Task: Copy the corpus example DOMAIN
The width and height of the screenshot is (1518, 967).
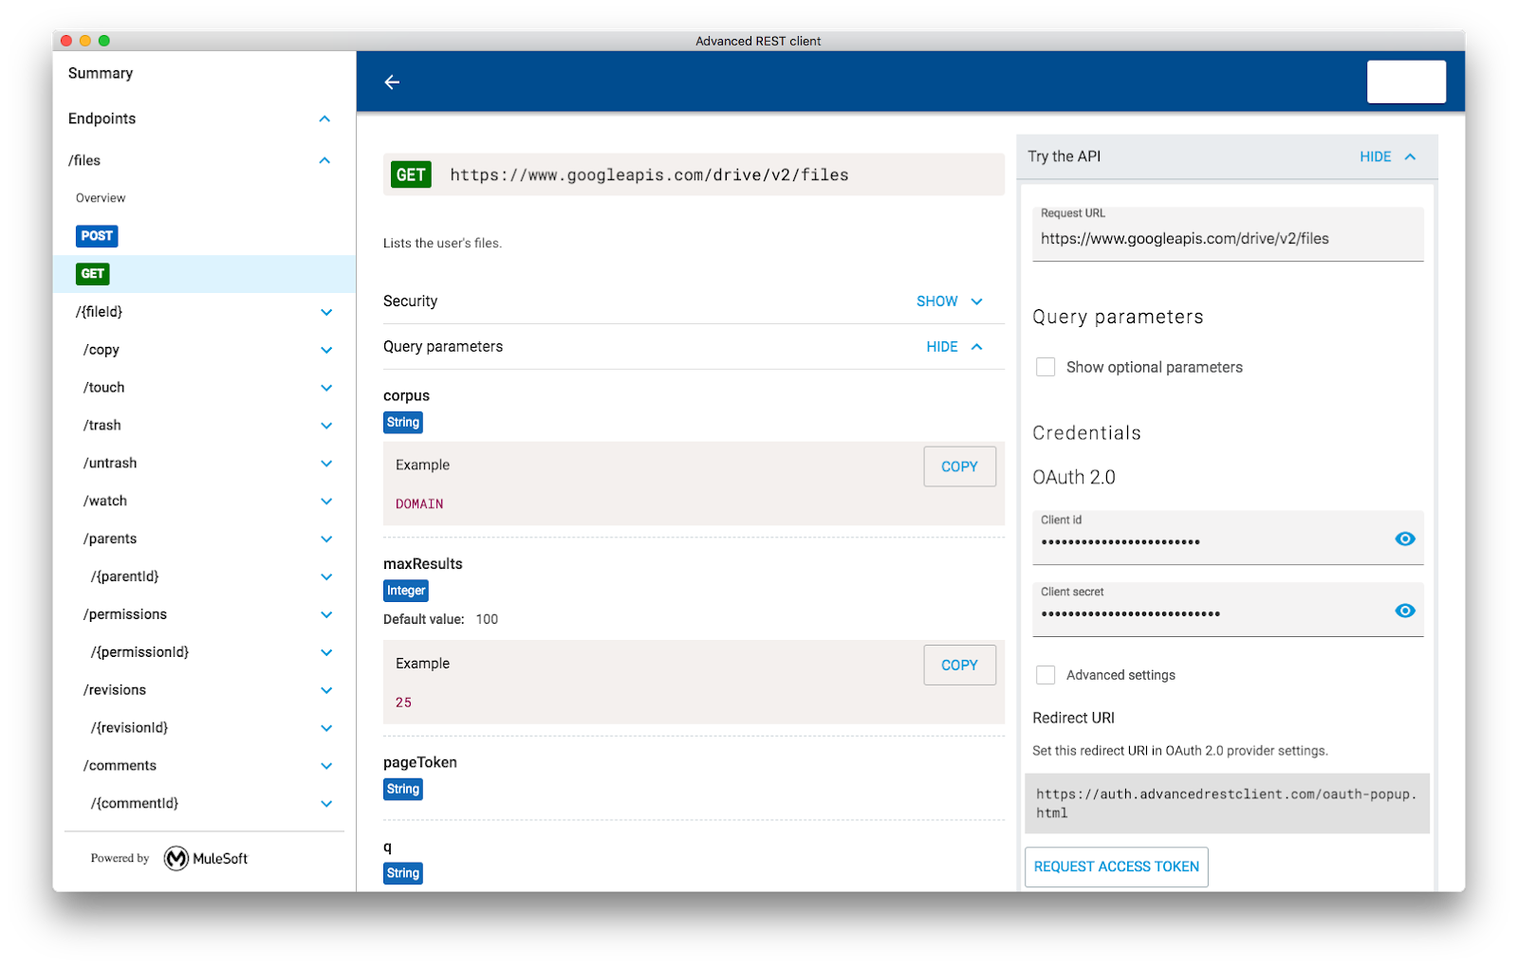Action: 959,466
